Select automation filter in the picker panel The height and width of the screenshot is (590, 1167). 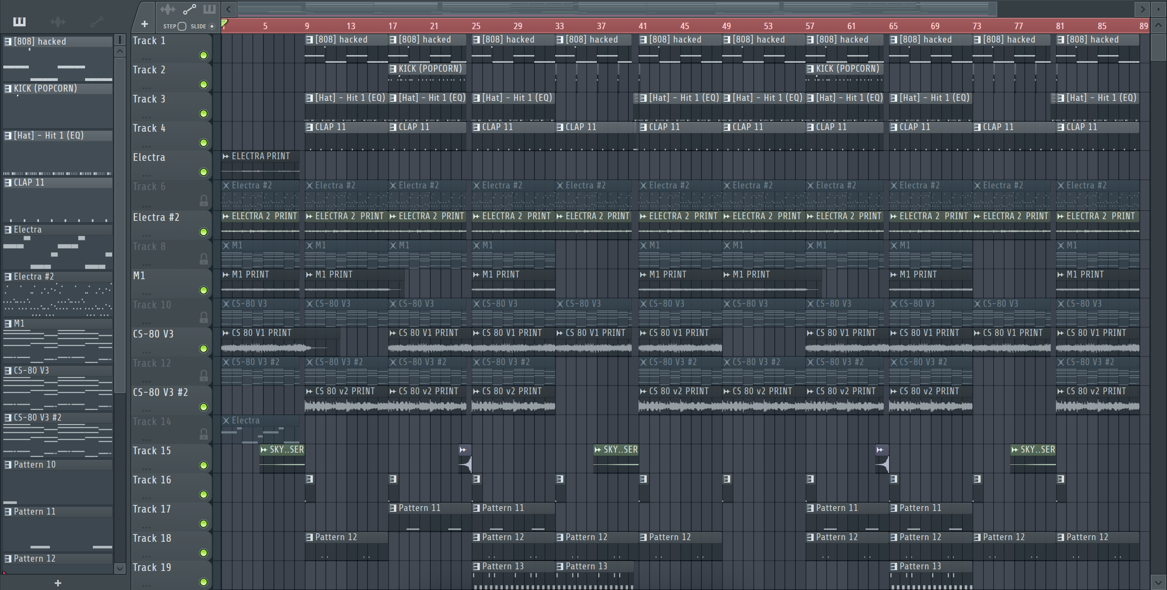tap(96, 21)
